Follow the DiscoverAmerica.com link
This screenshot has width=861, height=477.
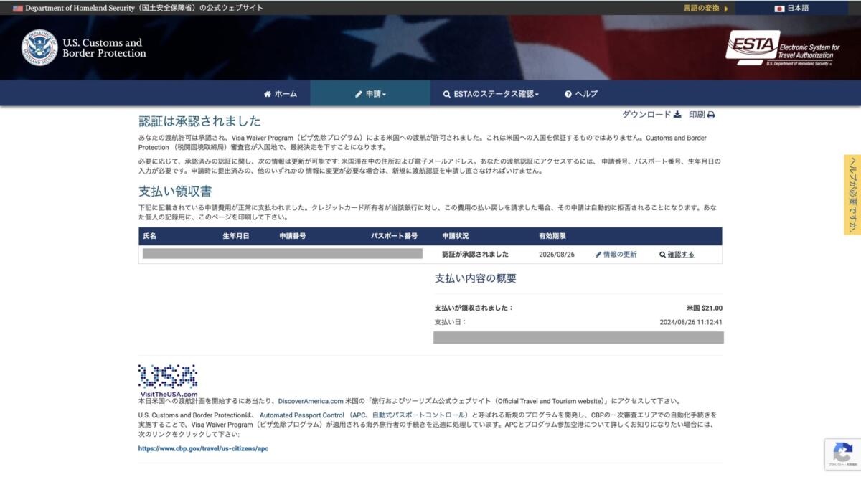pos(311,401)
